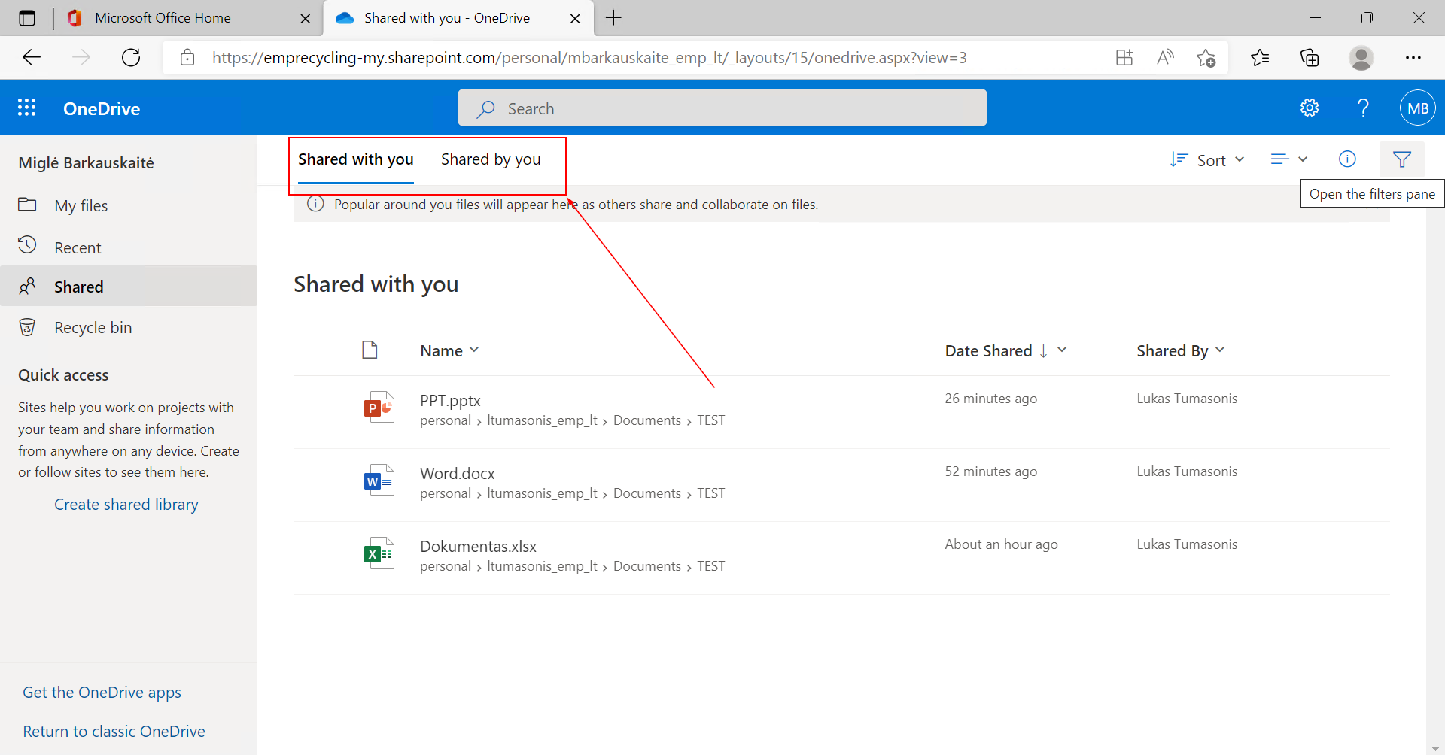This screenshot has width=1445, height=755.
Task: Click the Create shared library link
Action: tap(126, 505)
